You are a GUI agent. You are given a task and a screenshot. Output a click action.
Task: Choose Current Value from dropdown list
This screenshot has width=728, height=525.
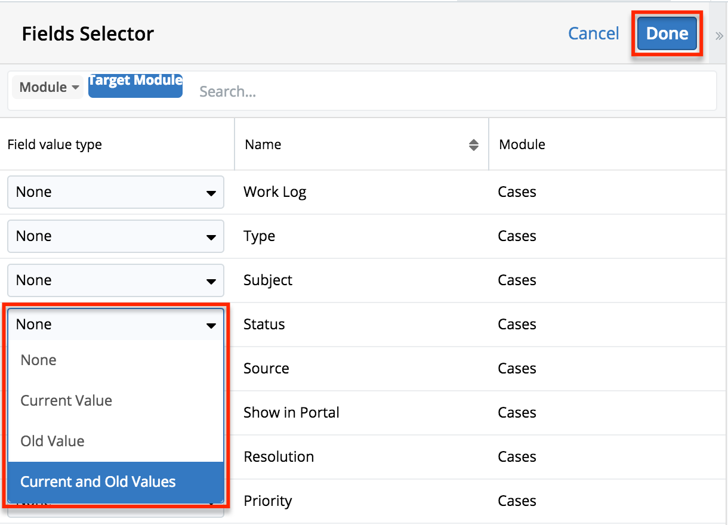pyautogui.click(x=66, y=401)
